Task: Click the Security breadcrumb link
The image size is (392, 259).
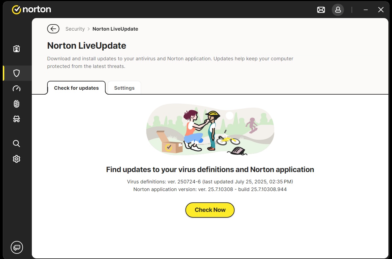Action: [x=75, y=29]
